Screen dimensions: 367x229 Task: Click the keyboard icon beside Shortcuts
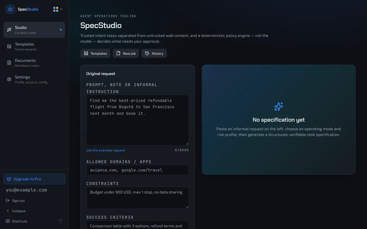coord(8,221)
